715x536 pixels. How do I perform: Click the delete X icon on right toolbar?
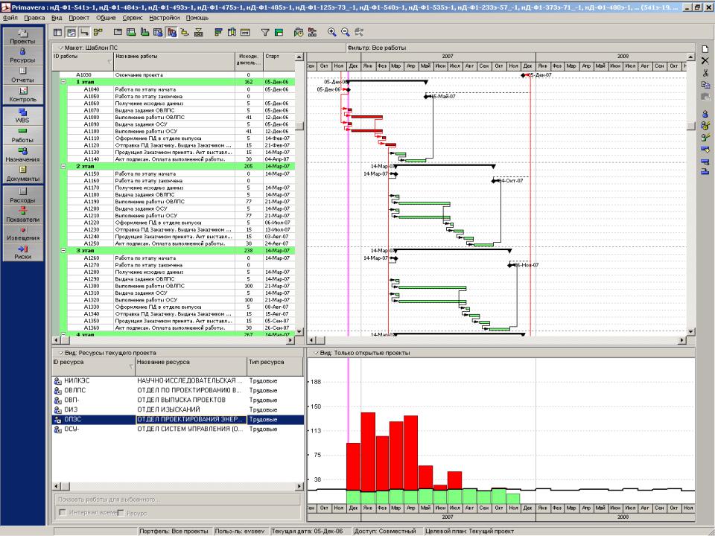(x=705, y=60)
